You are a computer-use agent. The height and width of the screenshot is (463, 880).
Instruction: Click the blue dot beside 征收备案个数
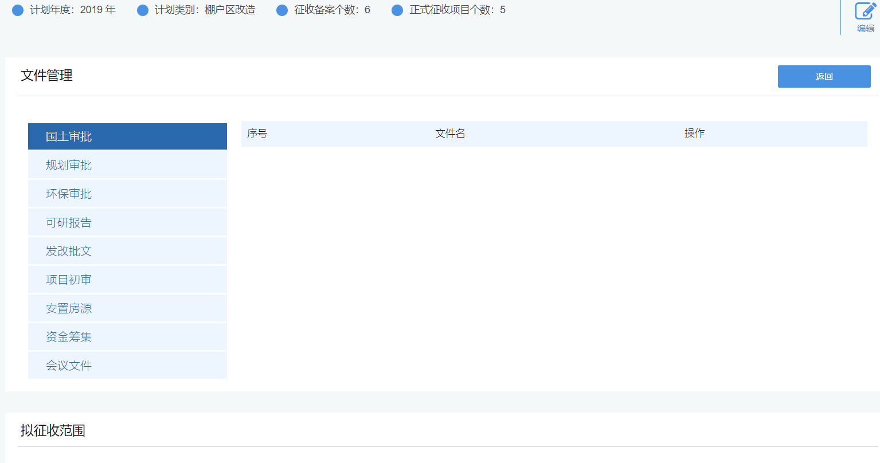[x=282, y=10]
